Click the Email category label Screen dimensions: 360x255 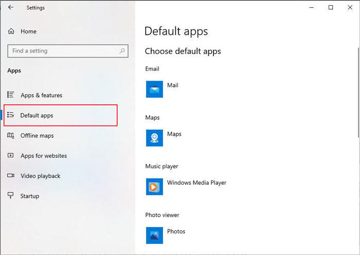[152, 69]
